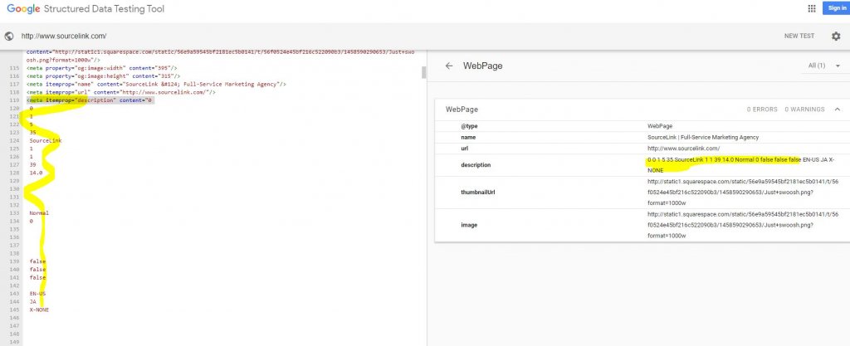Select the thumbnailUrl property row label
Viewport: 850px width, 346px height.
[x=477, y=192]
